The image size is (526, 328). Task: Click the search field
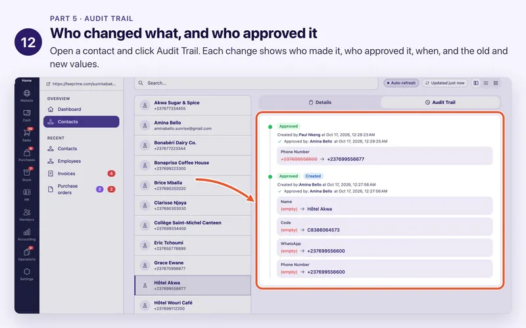coord(256,83)
